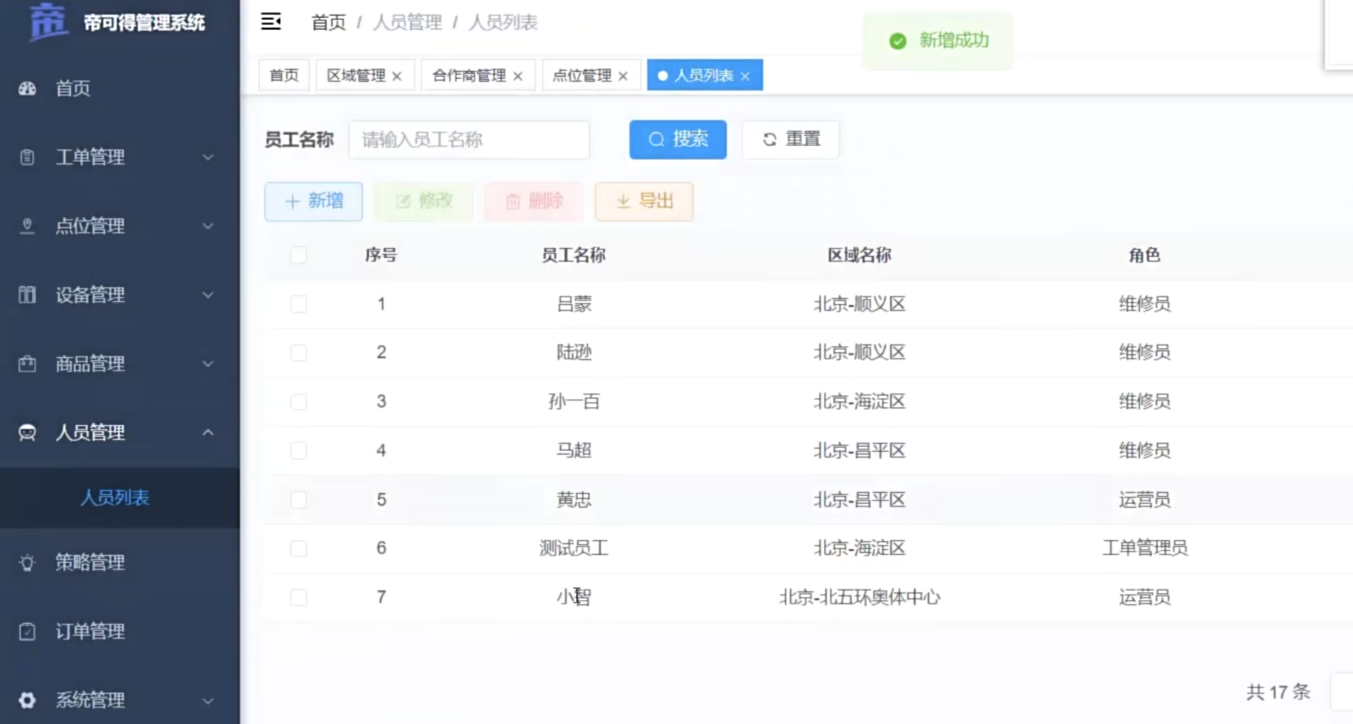The width and height of the screenshot is (1353, 724).
Task: Click the 修改 edit button
Action: [x=423, y=201]
